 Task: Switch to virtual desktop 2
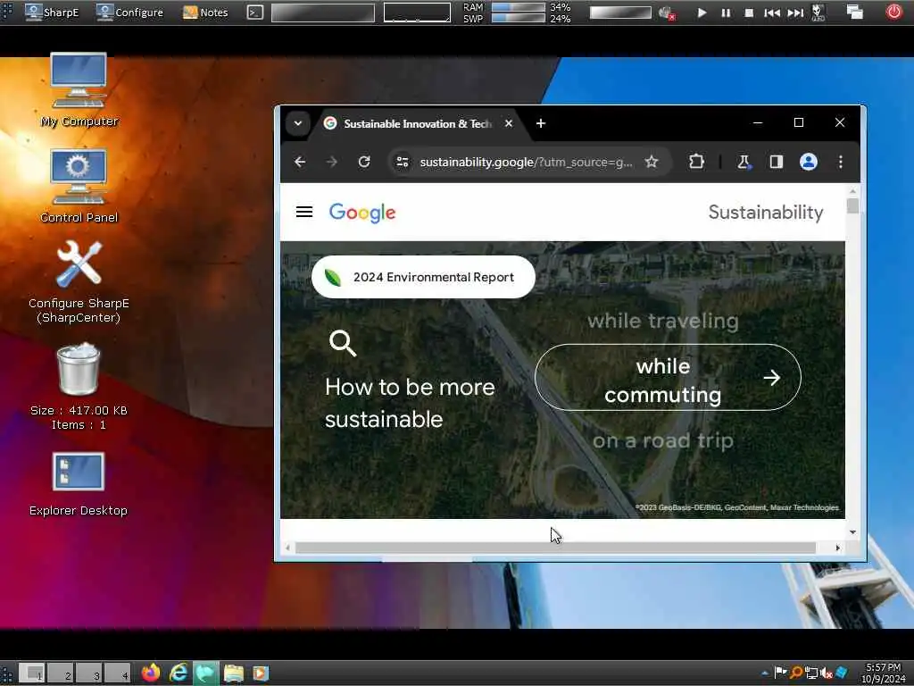(61, 673)
